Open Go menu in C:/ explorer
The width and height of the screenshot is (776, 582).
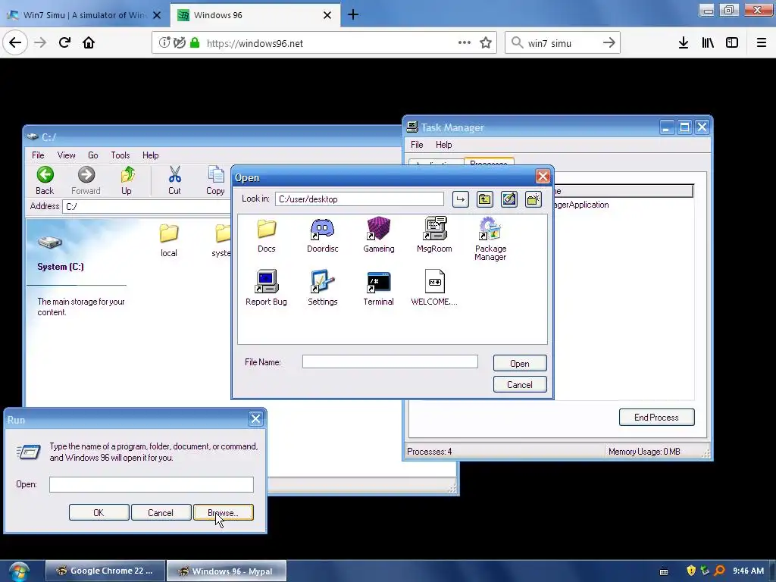pyautogui.click(x=93, y=155)
